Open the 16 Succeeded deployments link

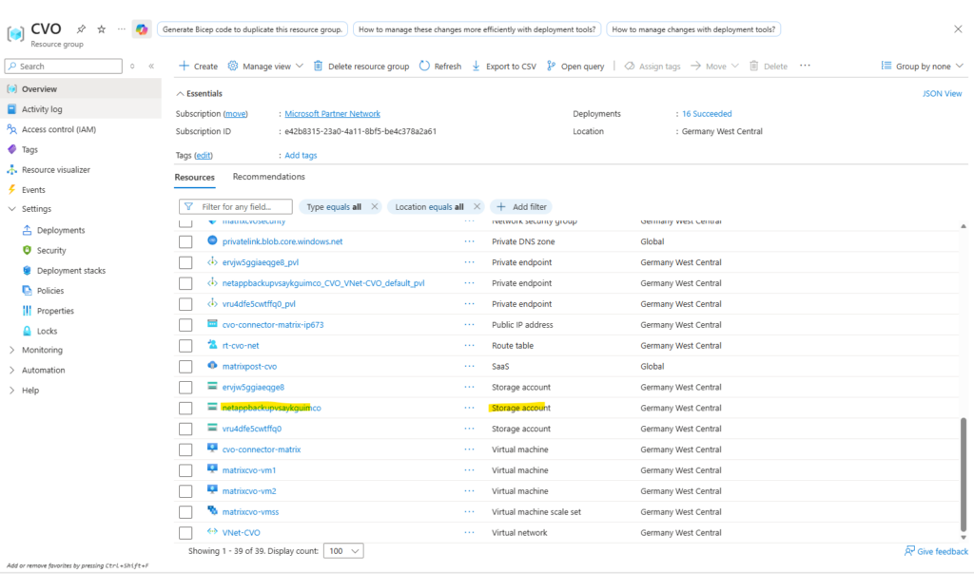pyautogui.click(x=707, y=114)
